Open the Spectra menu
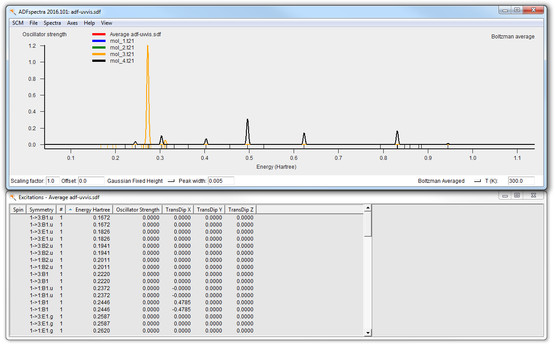 [x=52, y=23]
